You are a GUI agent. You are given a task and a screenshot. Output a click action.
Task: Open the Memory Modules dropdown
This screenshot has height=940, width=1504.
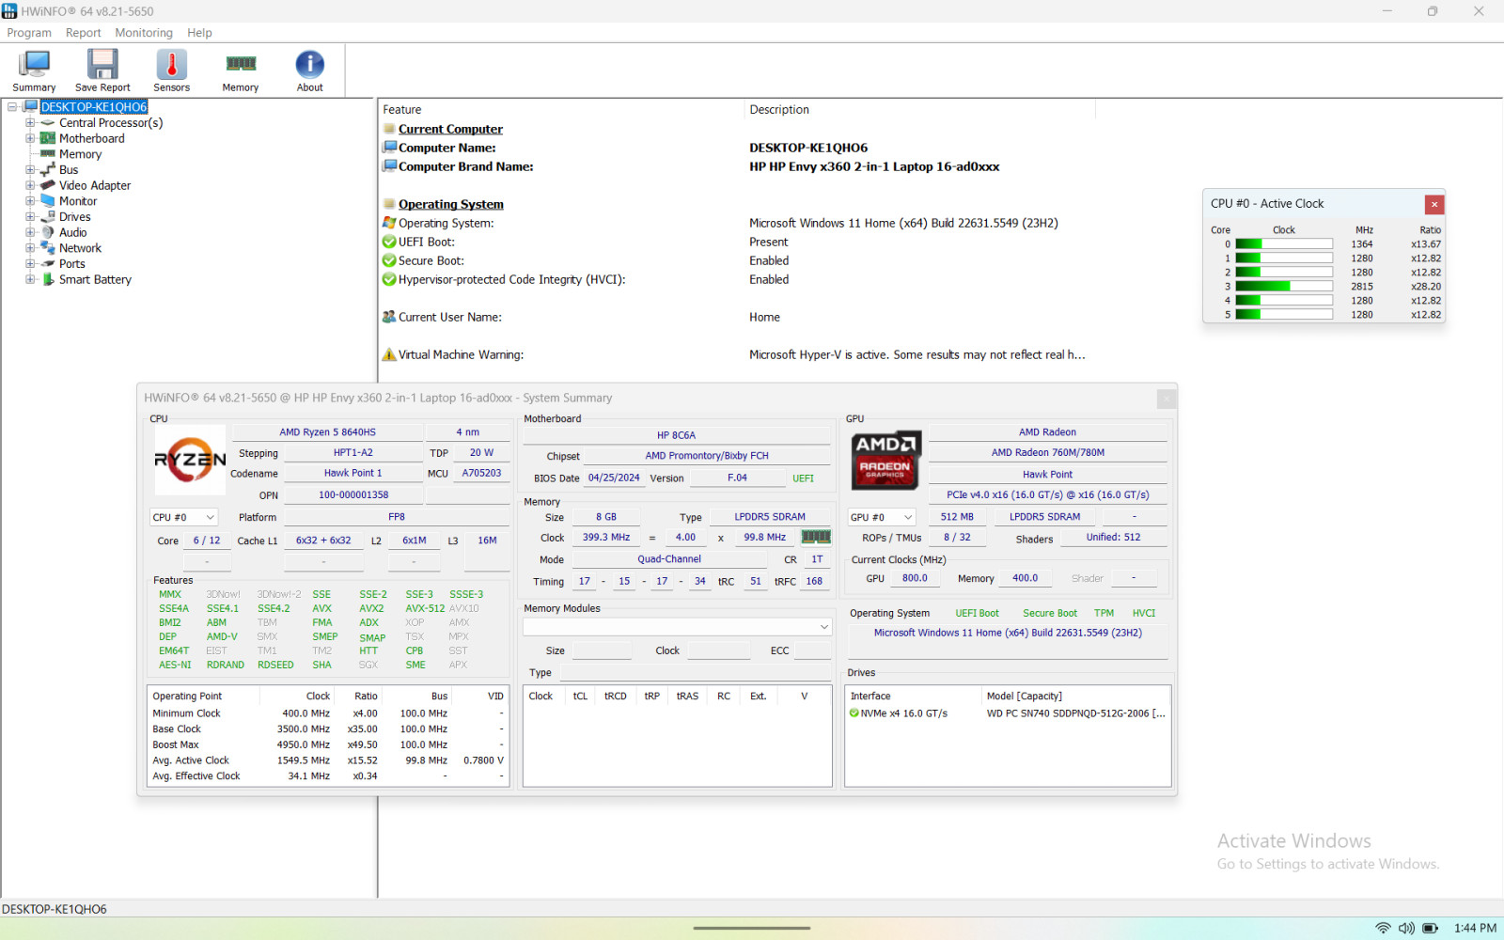(x=678, y=627)
